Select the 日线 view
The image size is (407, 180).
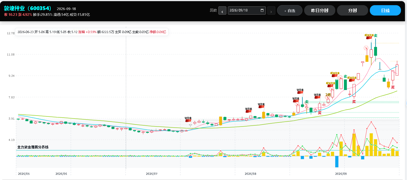[385, 10]
